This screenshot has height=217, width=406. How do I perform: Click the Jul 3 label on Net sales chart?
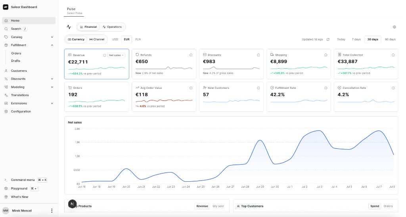click(x=320, y=187)
